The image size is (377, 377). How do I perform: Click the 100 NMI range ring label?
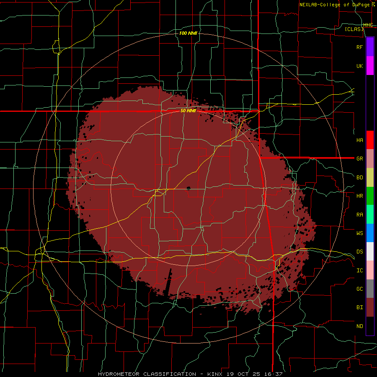click(x=188, y=33)
